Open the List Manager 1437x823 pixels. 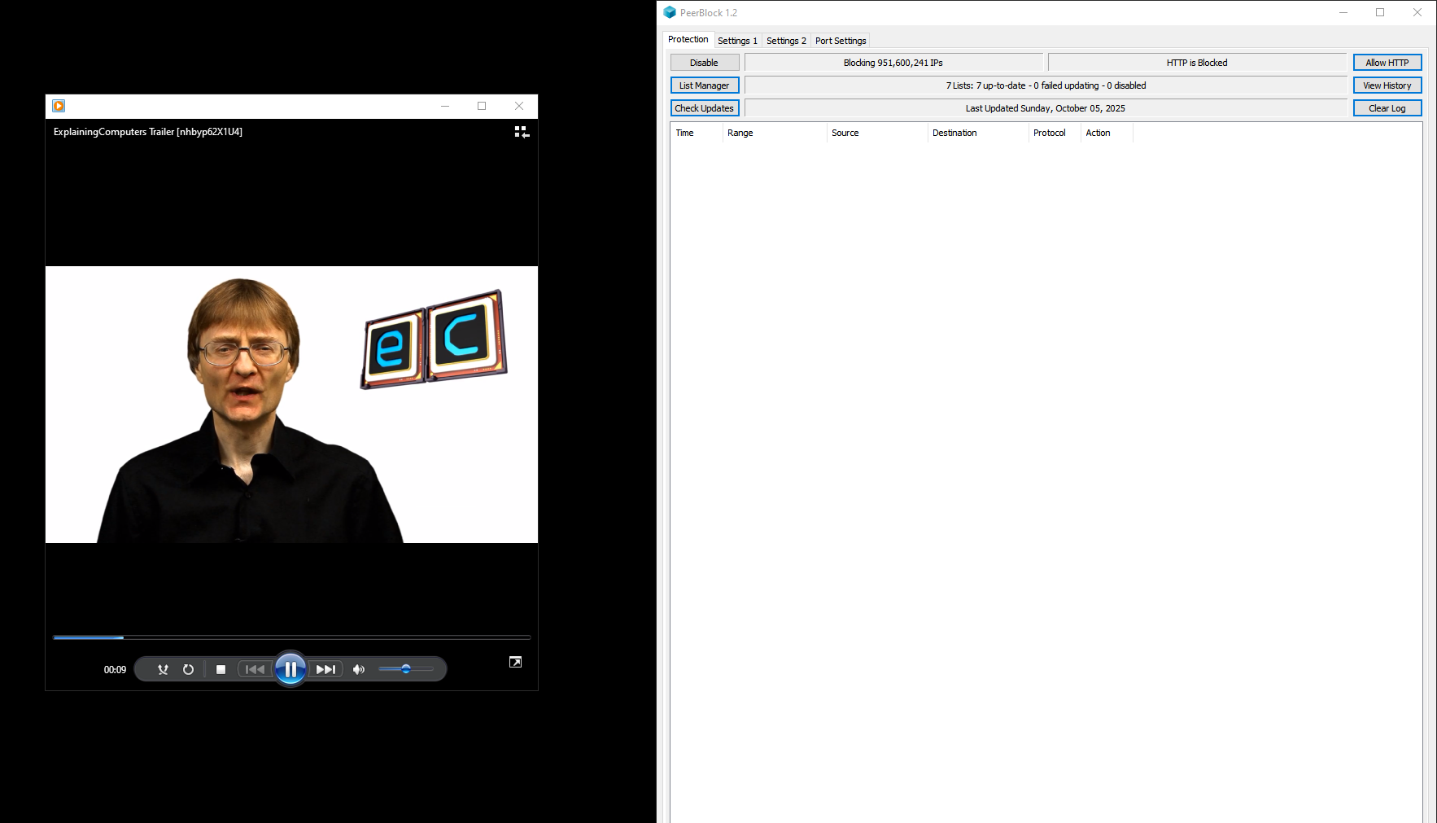(705, 85)
